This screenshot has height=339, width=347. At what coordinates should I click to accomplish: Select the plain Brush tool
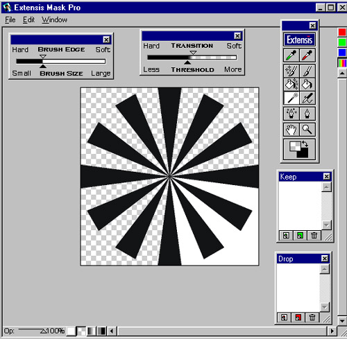307,71
